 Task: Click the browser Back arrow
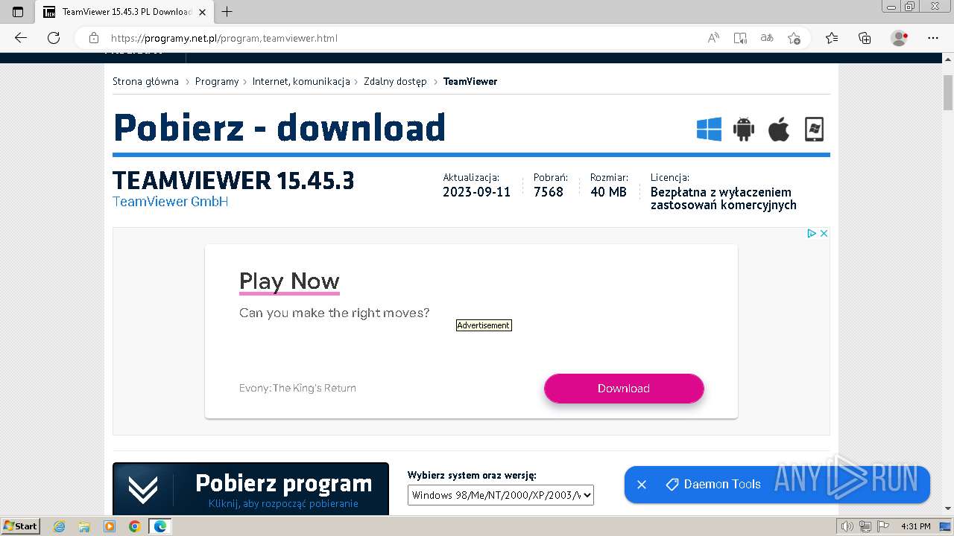coord(21,38)
